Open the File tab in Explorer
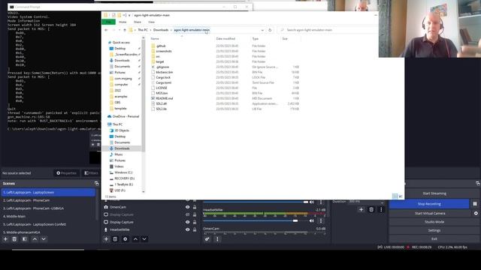This screenshot has height=270, width=481. [108, 22]
